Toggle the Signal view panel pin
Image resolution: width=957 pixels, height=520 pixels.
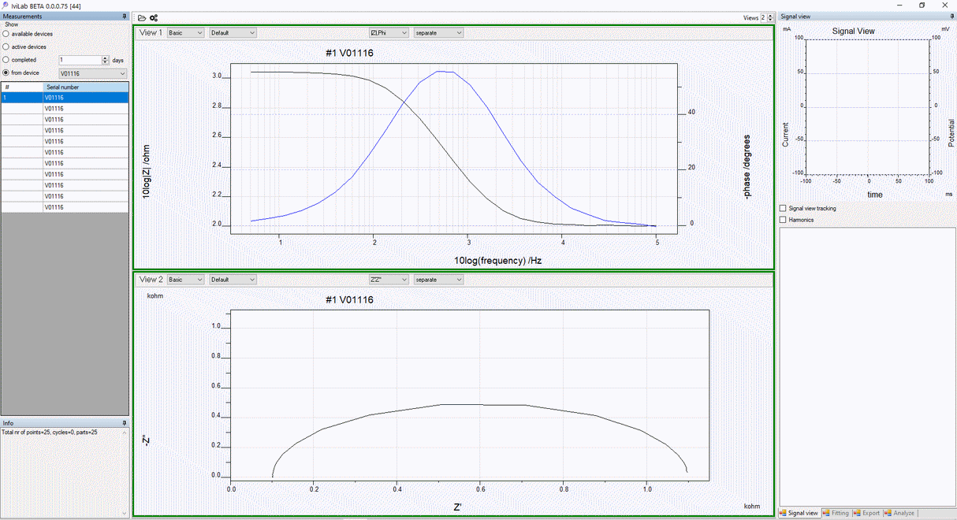point(951,16)
